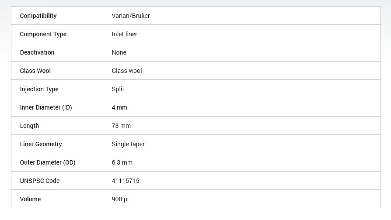Select the 900 µL volume value
The width and height of the screenshot is (391, 220).
121,199
